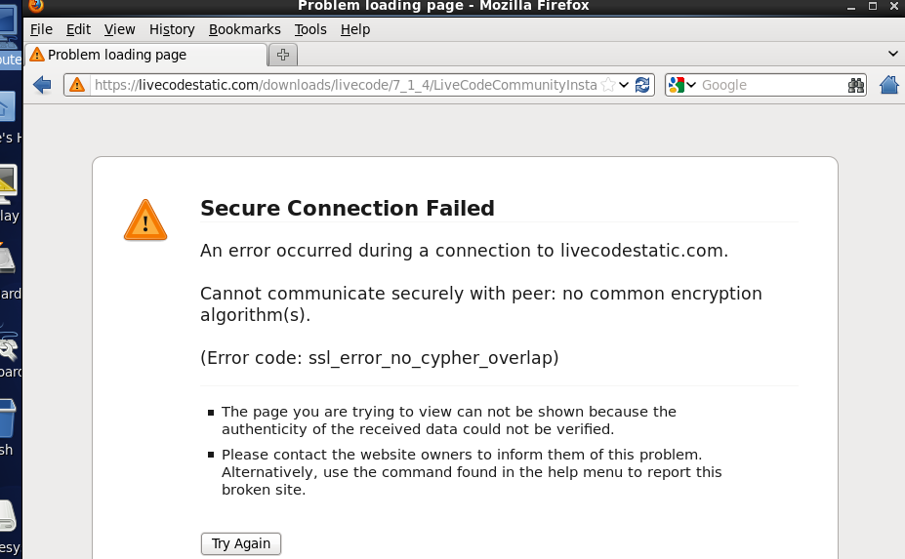Click the reload page icon

click(642, 85)
